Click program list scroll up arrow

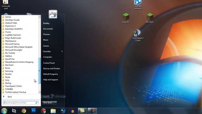(x=39, y=17)
